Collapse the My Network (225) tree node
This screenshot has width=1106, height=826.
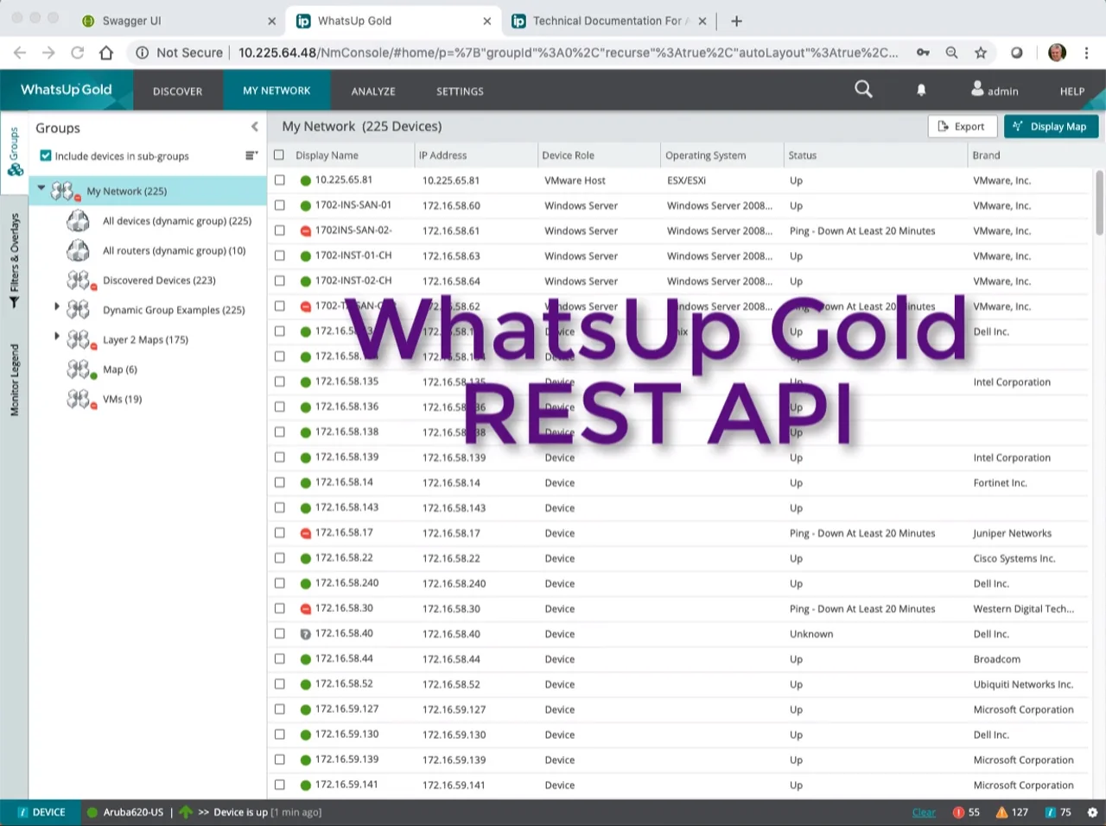coord(41,188)
